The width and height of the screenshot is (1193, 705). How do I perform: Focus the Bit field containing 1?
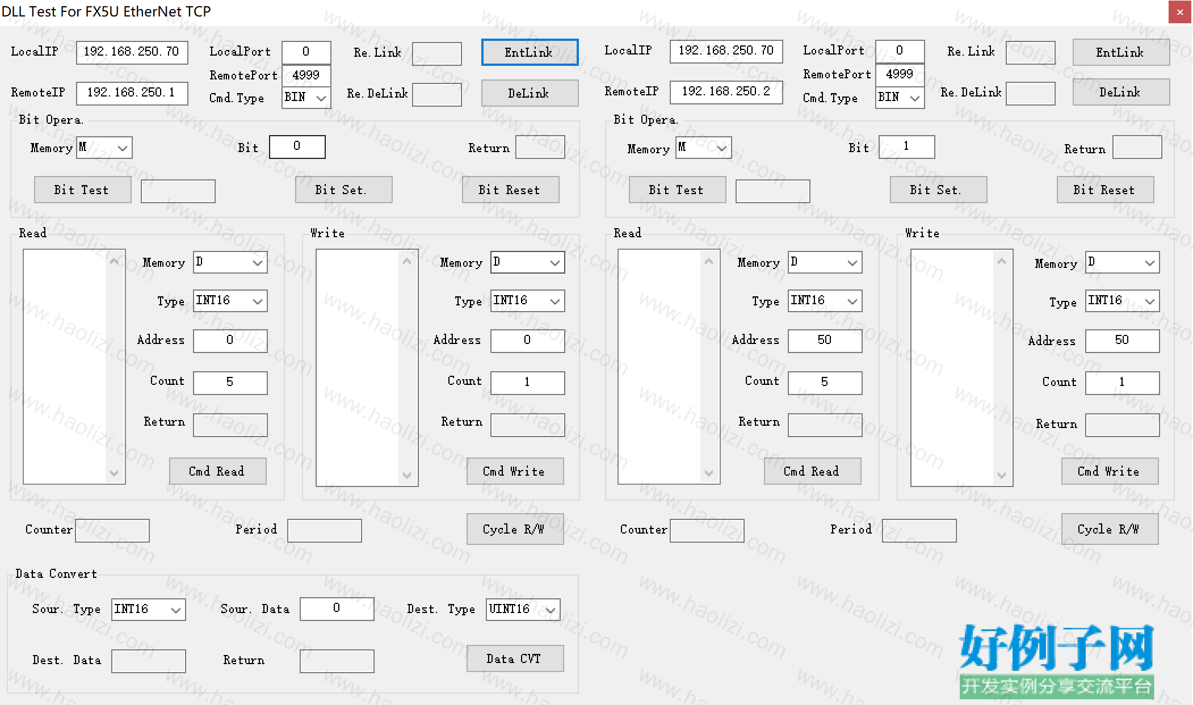[906, 146]
